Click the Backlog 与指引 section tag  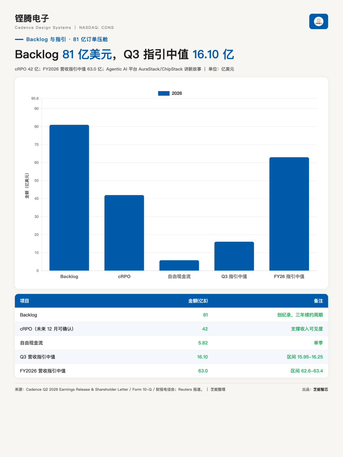click(67, 39)
